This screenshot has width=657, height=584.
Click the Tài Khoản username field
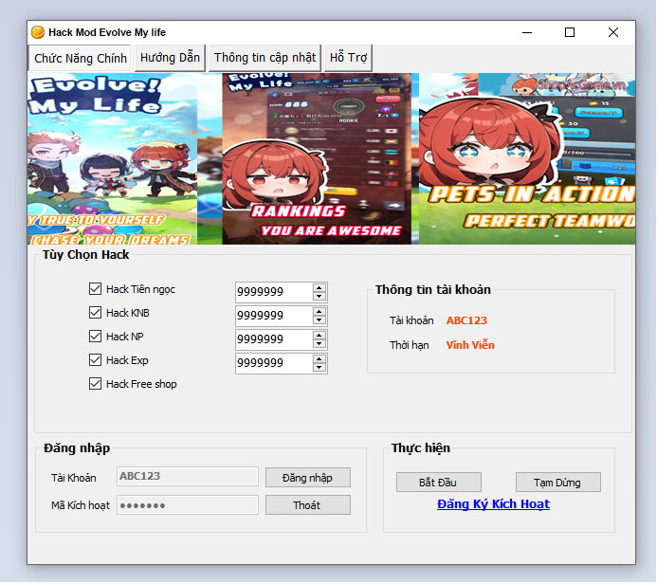point(188,477)
